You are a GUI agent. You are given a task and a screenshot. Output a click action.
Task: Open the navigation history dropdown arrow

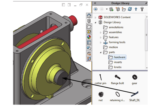point(107,9)
